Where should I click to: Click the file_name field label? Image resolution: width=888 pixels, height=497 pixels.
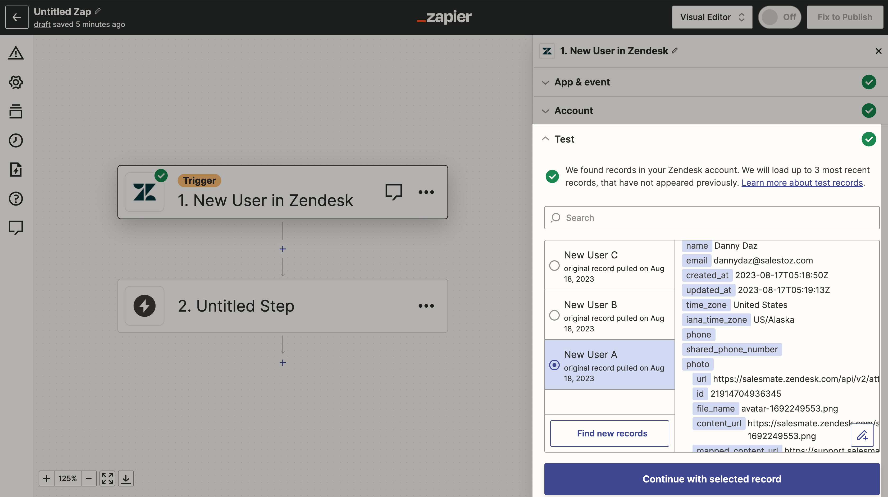[715, 408]
